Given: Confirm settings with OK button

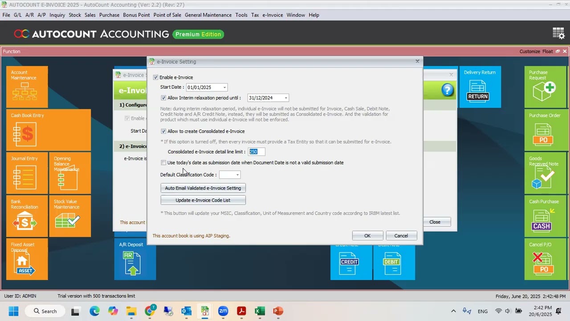Looking at the screenshot, I should point(367,236).
